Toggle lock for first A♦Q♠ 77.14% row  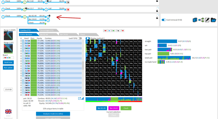coord(21,41)
